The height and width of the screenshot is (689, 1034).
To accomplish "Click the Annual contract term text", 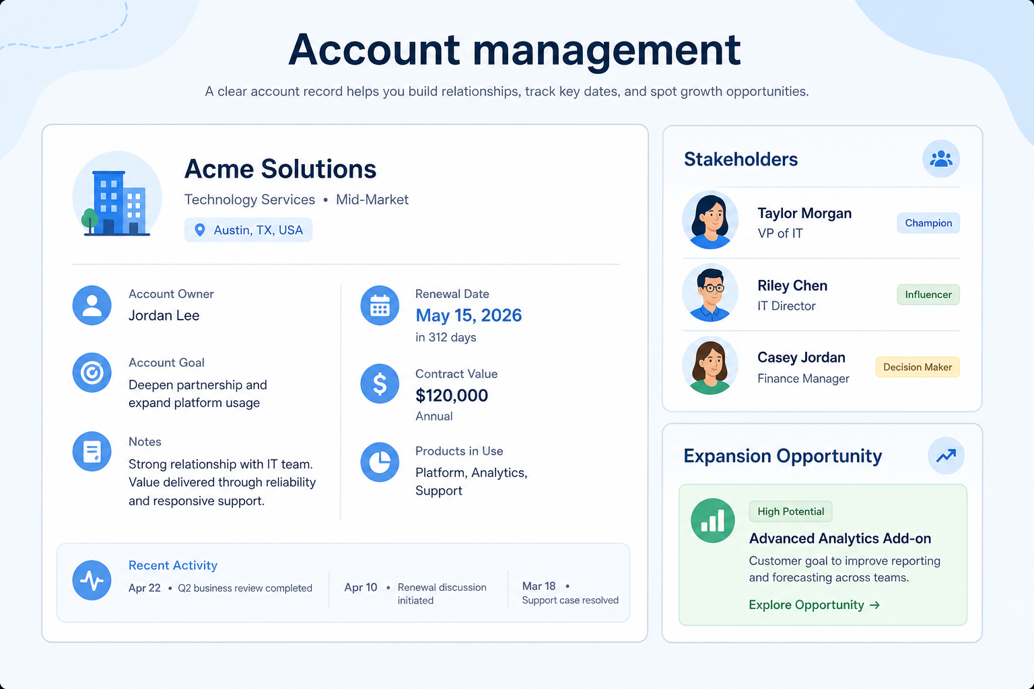I will point(434,416).
